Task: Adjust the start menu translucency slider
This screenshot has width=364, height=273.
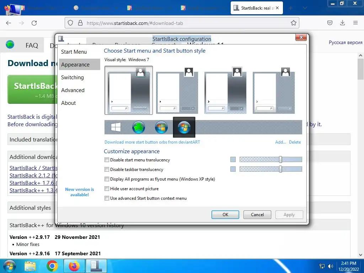Action: [280, 160]
